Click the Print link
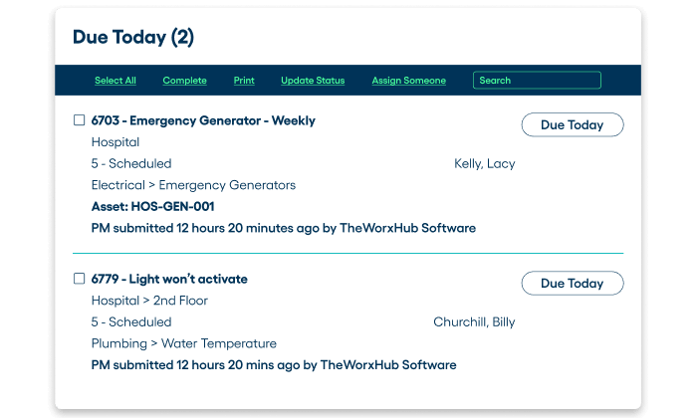This screenshot has height=418, width=697. [x=244, y=81]
